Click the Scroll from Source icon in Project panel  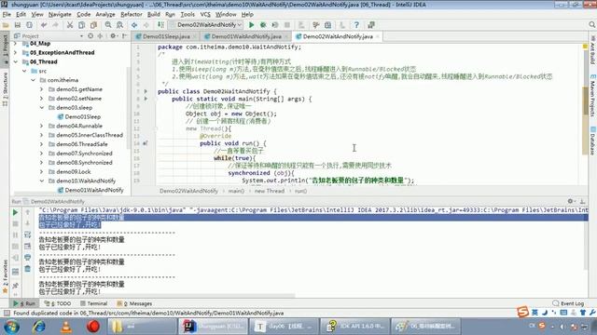click(x=90, y=36)
